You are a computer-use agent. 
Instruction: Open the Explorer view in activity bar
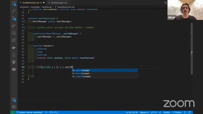pos(14,3)
